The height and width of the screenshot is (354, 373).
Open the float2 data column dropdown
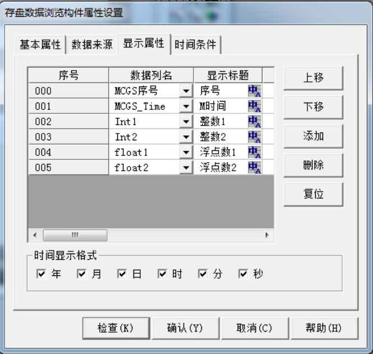(x=186, y=168)
